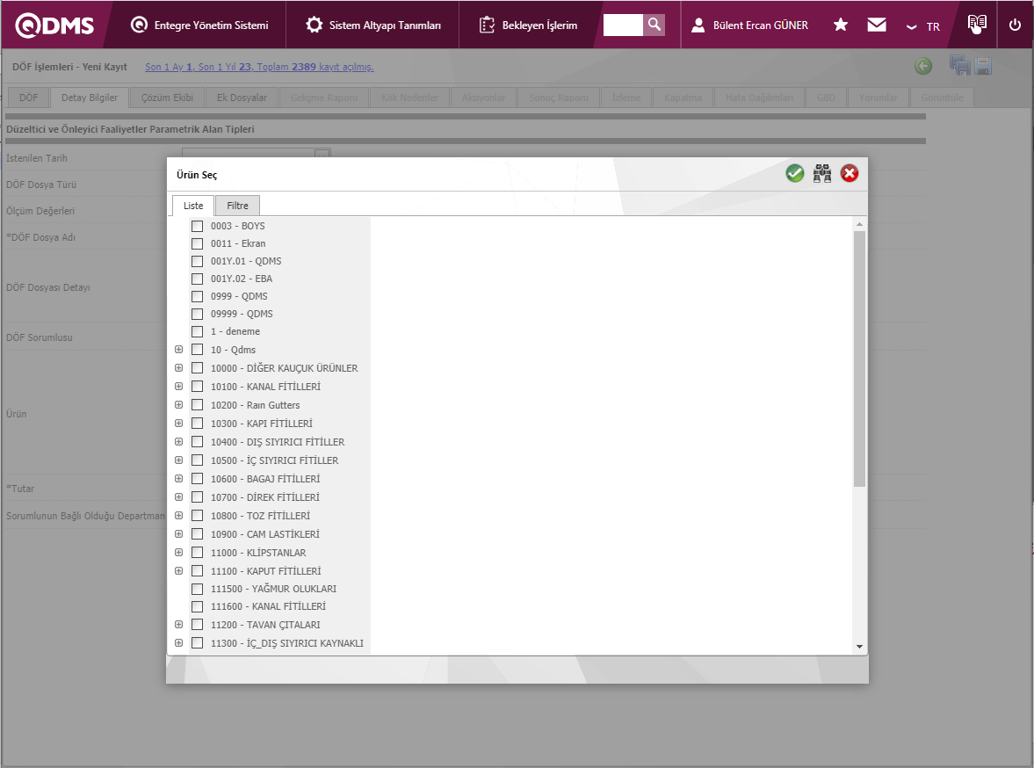Expand the 10 - Qdms tree node
The height and width of the screenshot is (768, 1034).
[x=179, y=350]
